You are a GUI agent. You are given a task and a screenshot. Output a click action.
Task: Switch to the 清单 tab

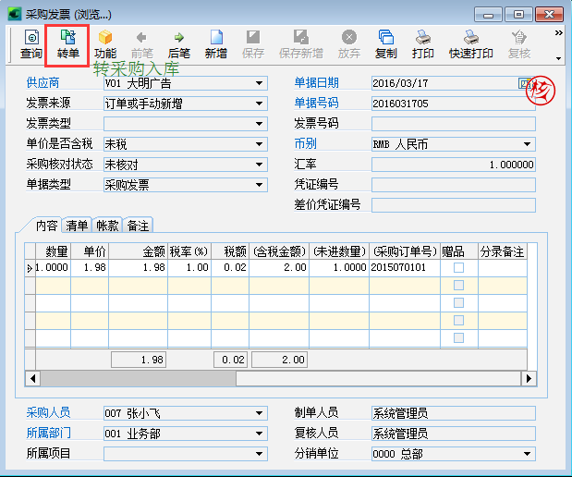coord(77,226)
